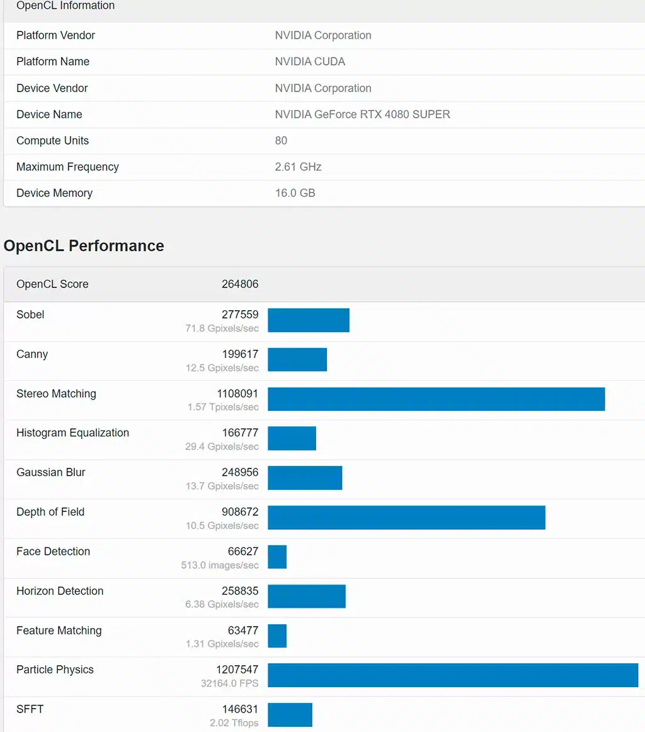Viewport: 645px width, 732px height.
Task: Select the Device Vendor label
Action: (x=52, y=88)
